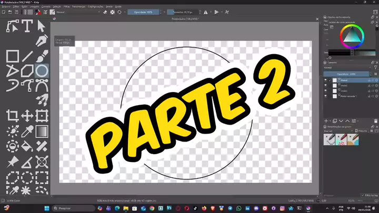Choose the Calligraphy pen tool
Viewport: 379px width, 213px height.
pos(42,40)
